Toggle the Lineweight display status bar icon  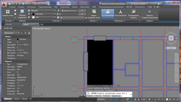[128, 99]
